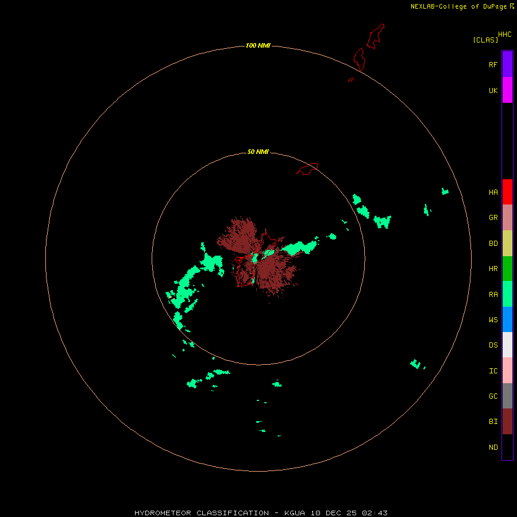Click the RF purple legend swatch

click(x=507, y=64)
